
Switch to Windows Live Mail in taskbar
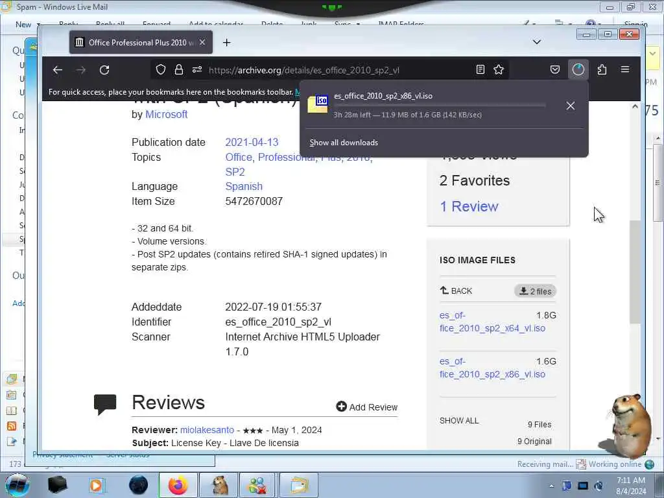[299, 485]
